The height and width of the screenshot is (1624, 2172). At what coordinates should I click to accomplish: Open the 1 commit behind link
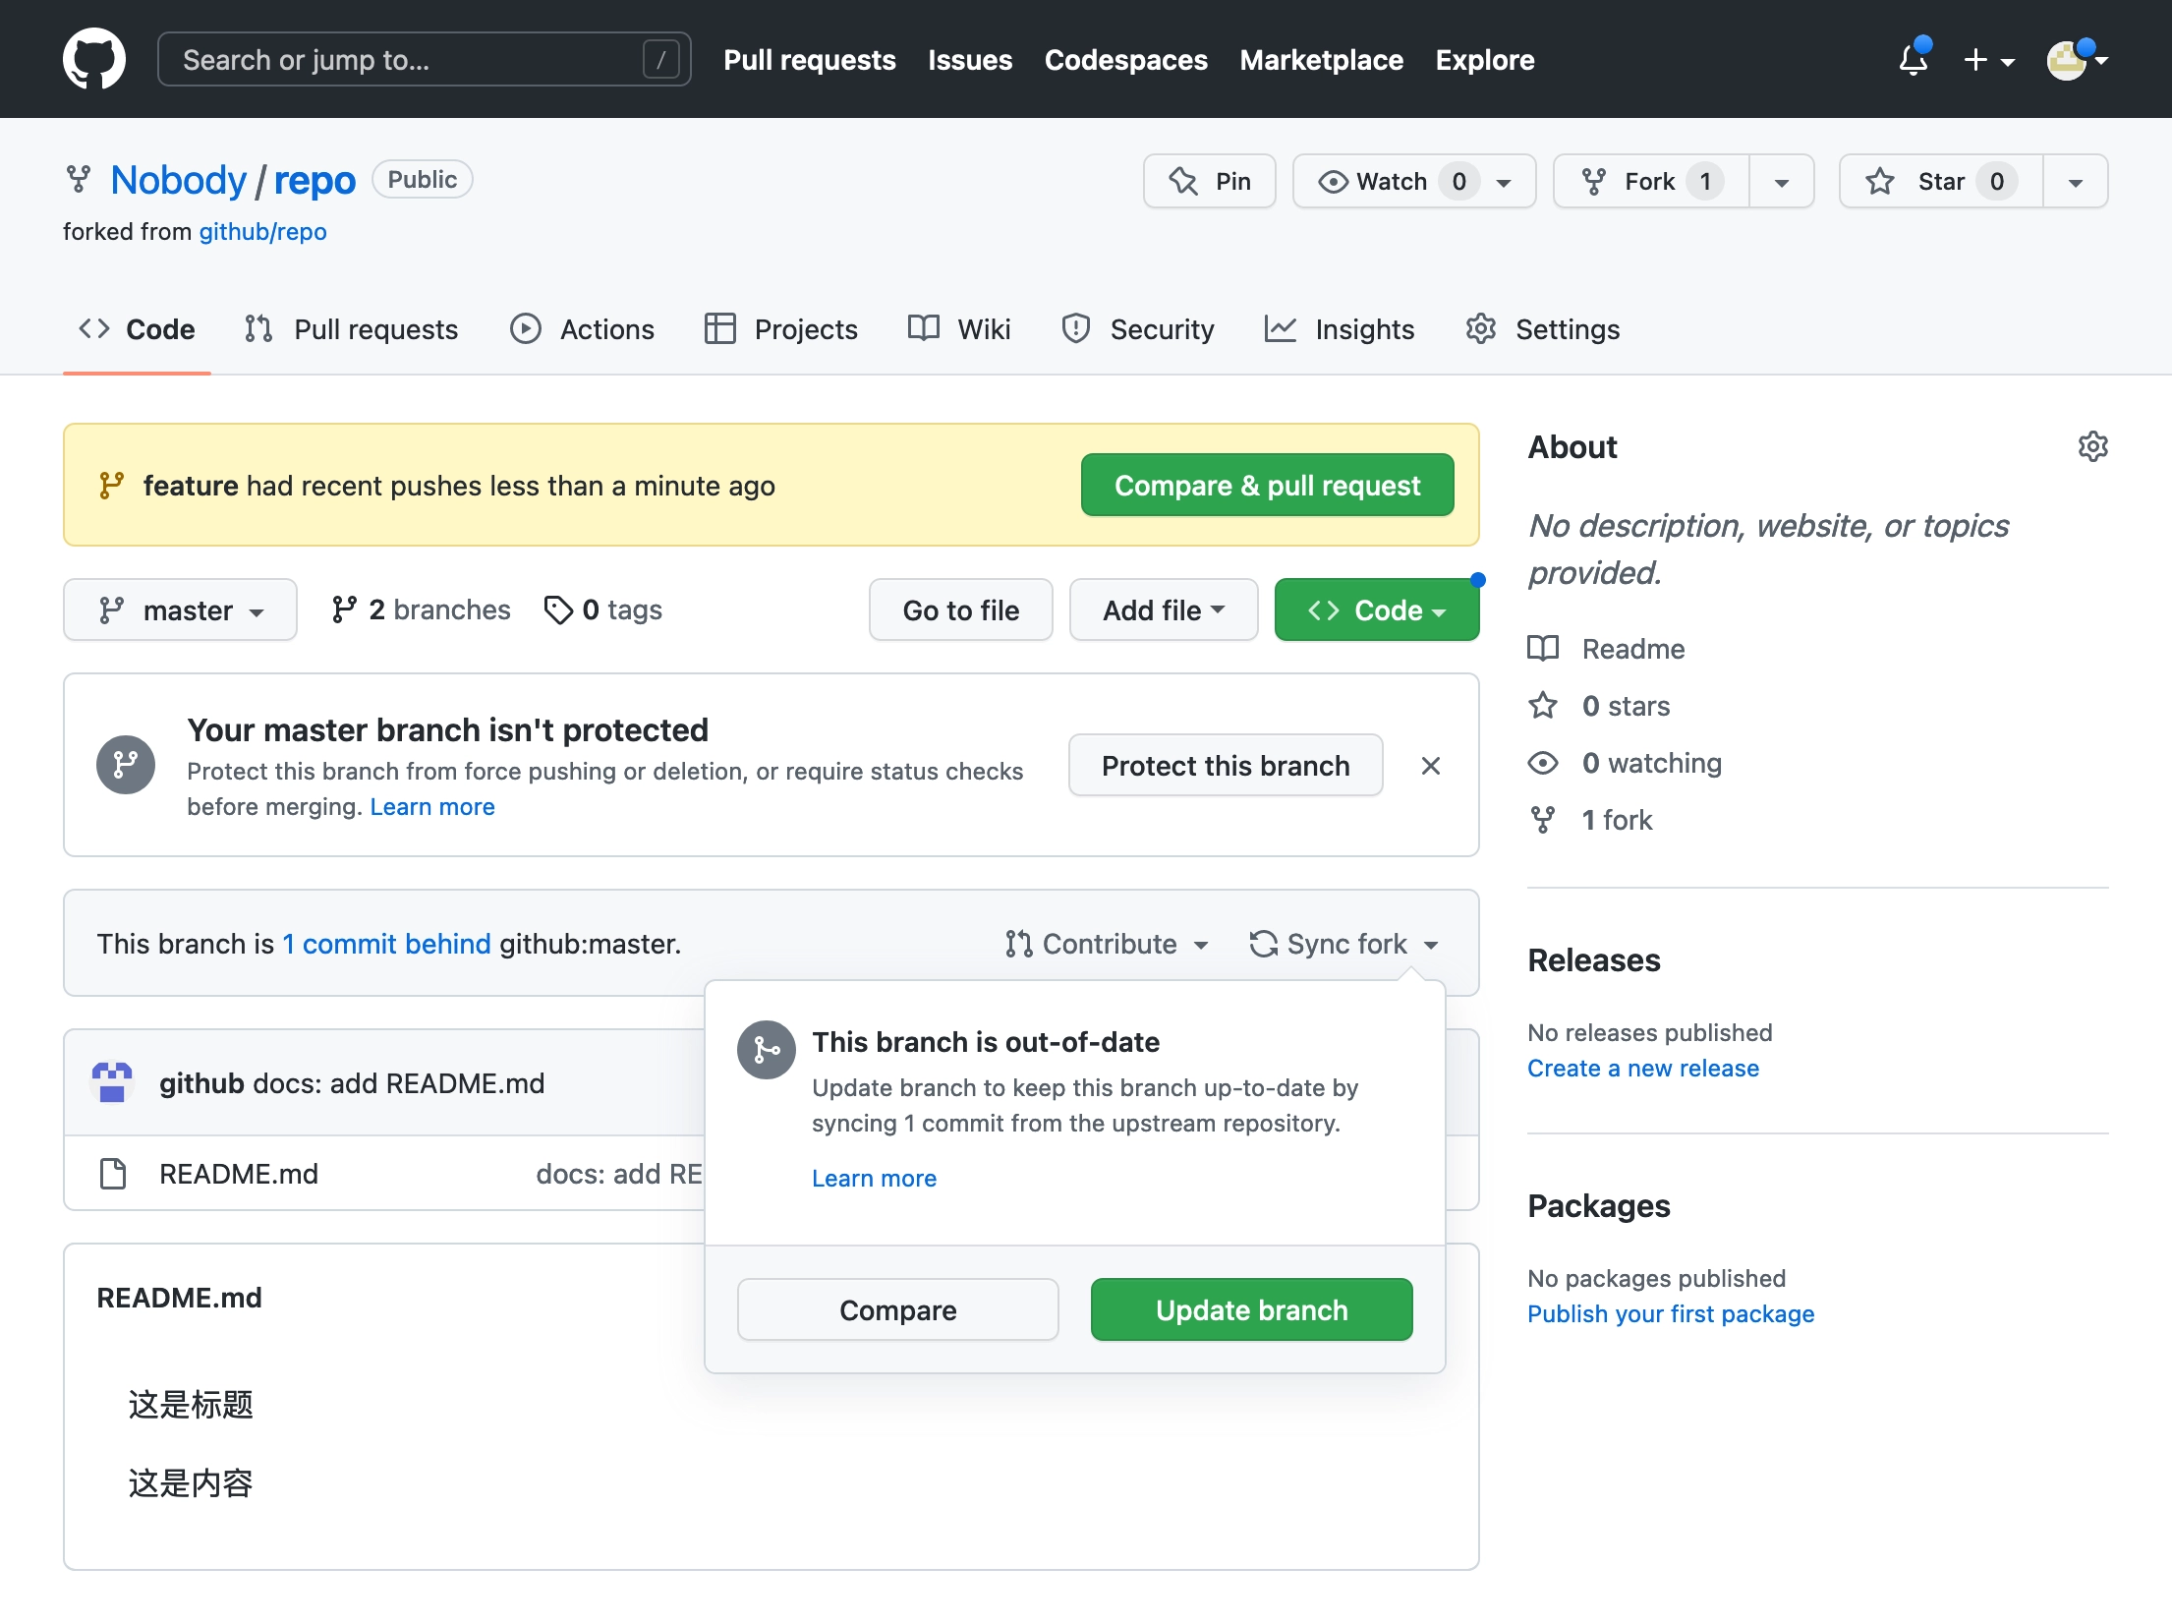click(x=386, y=944)
